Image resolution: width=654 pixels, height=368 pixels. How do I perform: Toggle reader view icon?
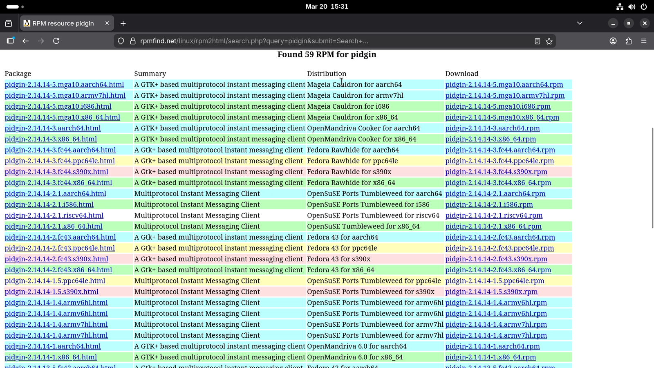tap(538, 41)
